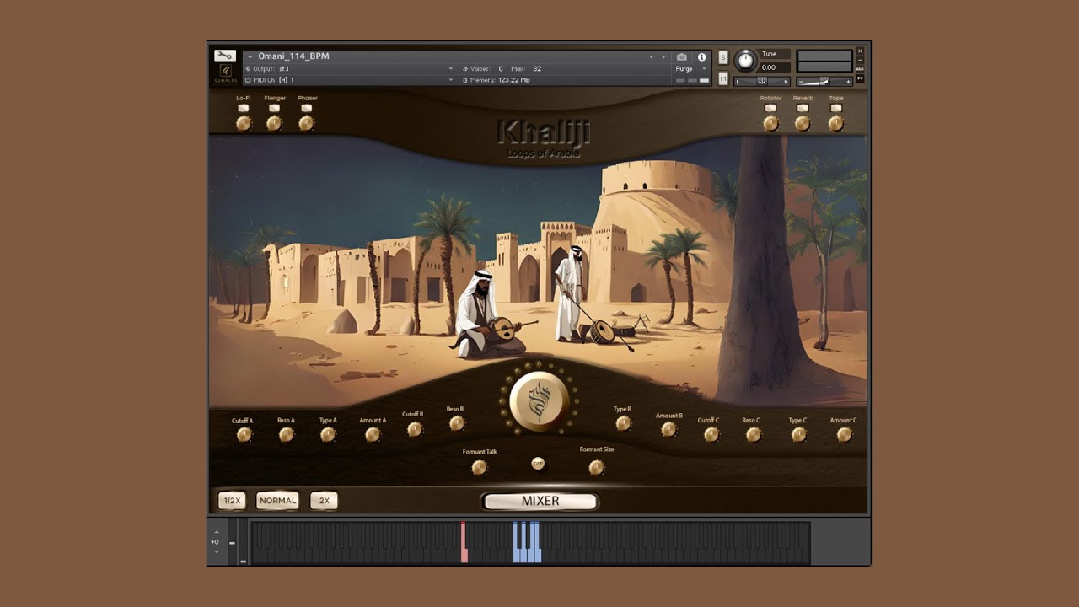Click the camera snapshot icon
This screenshot has height=607, width=1079.
(682, 57)
